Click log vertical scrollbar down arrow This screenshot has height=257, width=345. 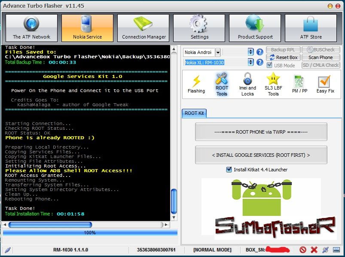click(174, 218)
